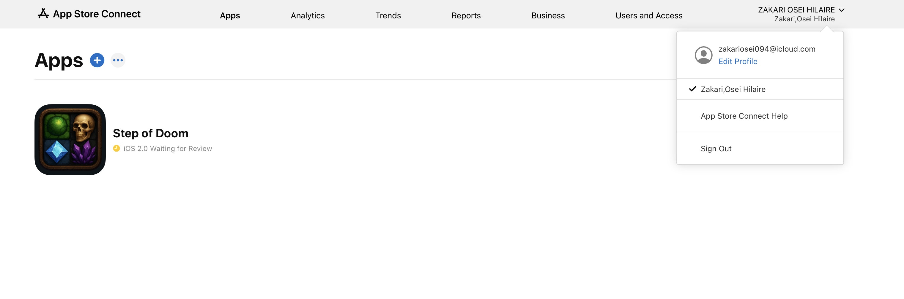Viewport: 904px width, 299px height.
Task: Click the blue plus icon to add app
Action: coord(97,60)
